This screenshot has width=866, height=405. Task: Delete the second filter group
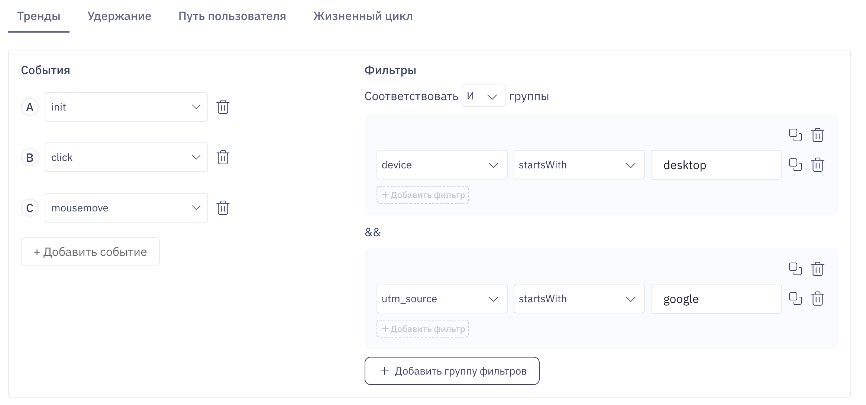818,269
